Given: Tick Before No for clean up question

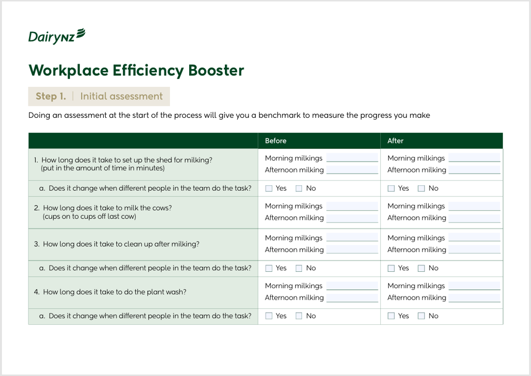Looking at the screenshot, I should 299,268.
